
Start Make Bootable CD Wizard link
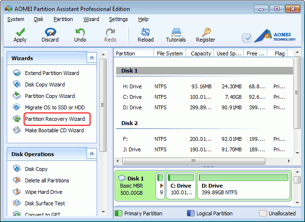(54, 130)
